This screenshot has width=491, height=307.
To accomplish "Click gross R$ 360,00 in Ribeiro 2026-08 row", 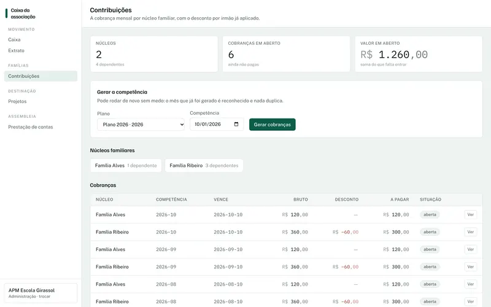I will tap(295, 301).
